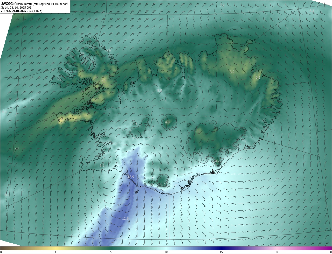This screenshot has height=254, width=332.
Task: Click the 7.6 value by the Westfjords
Action: tap(109, 50)
